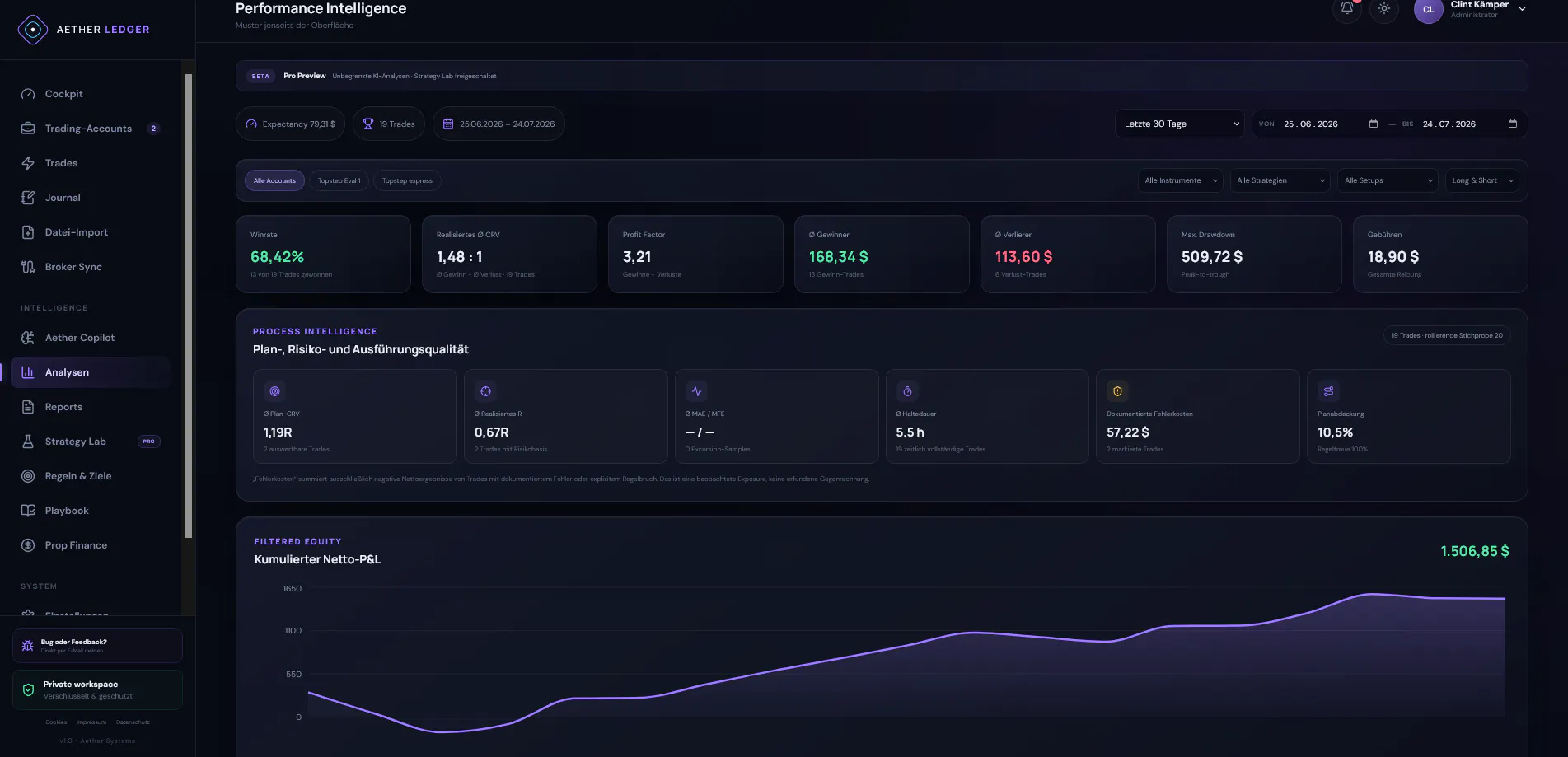Viewport: 1568px width, 757px height.
Task: Open the Alle Strategien dropdown
Action: pyautogui.click(x=1280, y=181)
